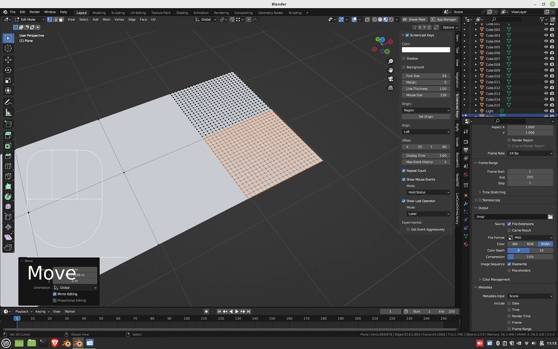Uncheck the Screencast Keys checkbox
The width and height of the screenshot is (558, 349).
[x=407, y=35]
